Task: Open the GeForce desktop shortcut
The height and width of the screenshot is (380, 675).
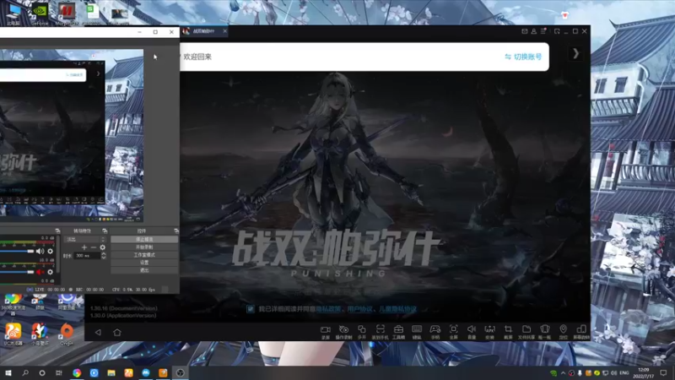Action: 40,14
